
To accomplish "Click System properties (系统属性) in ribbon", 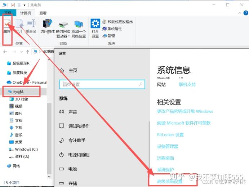I will (x=112, y=29).
